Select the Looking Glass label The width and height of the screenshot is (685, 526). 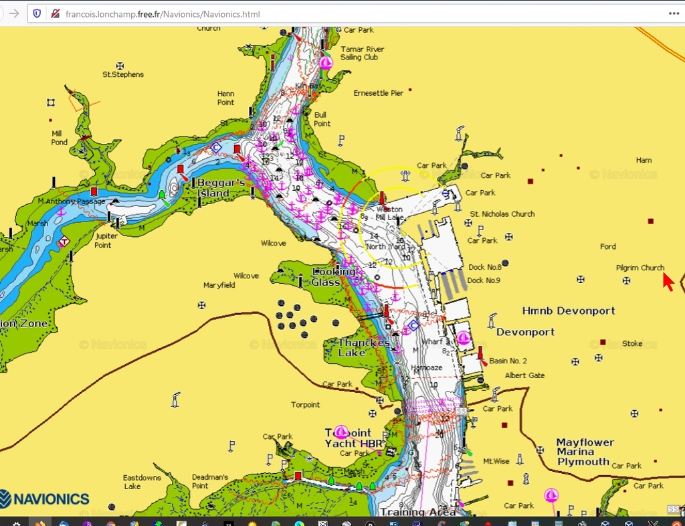(x=333, y=277)
